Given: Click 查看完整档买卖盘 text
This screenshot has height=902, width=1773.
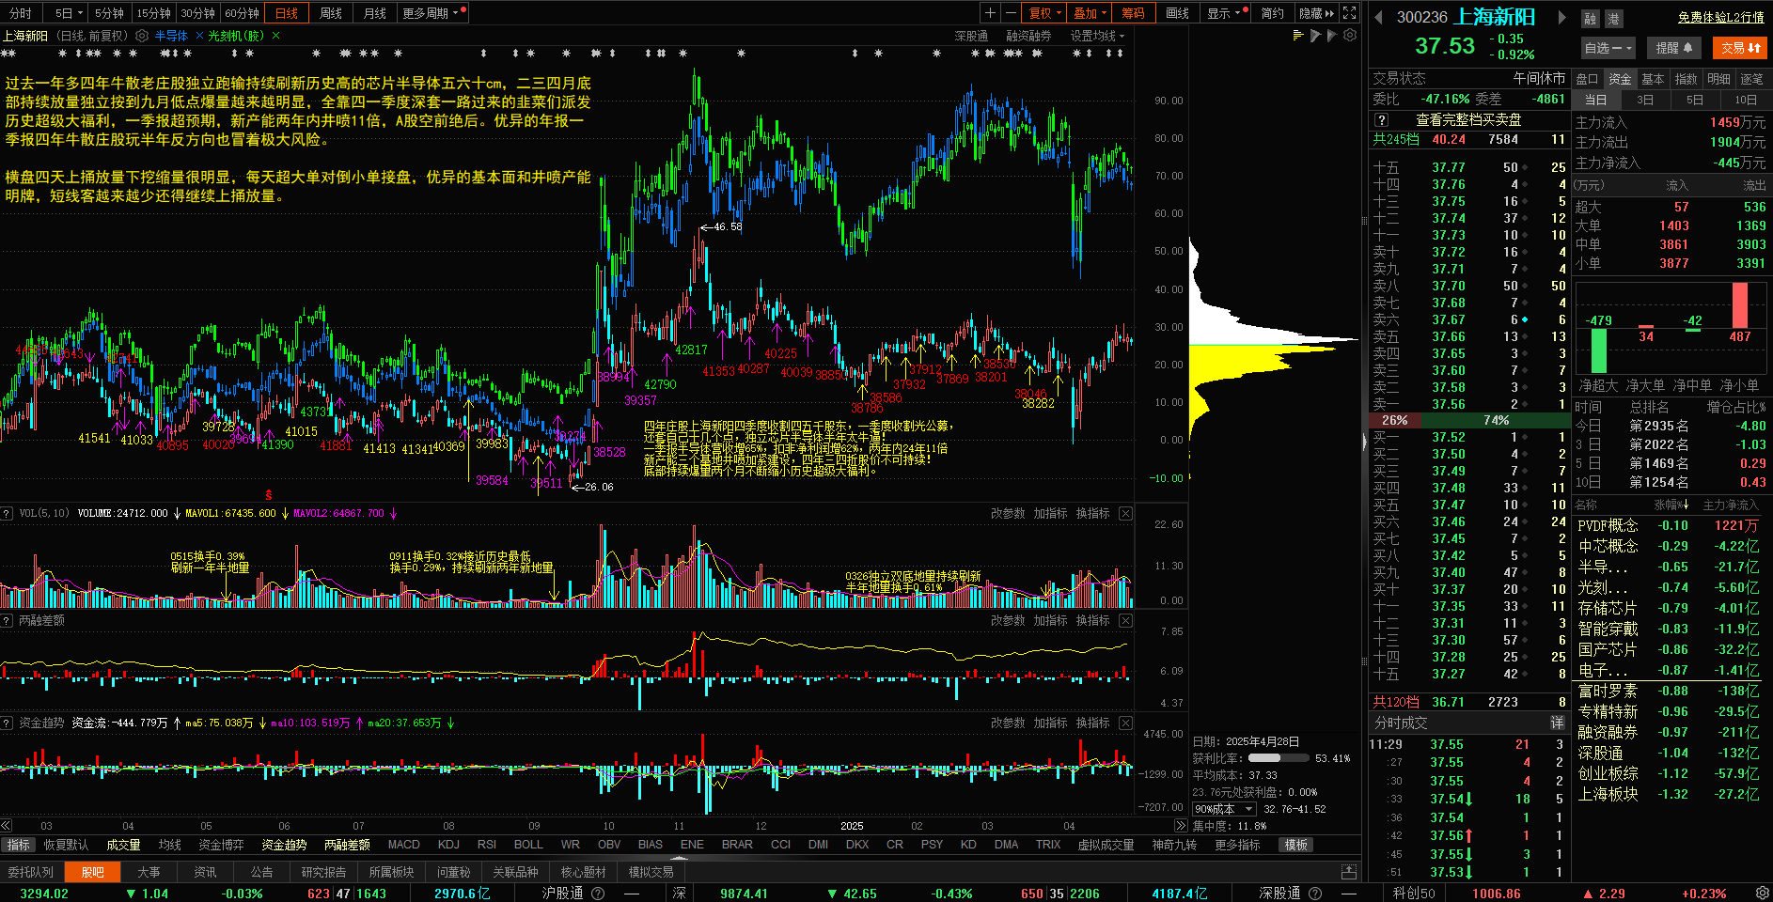Looking at the screenshot, I should pyautogui.click(x=1468, y=120).
